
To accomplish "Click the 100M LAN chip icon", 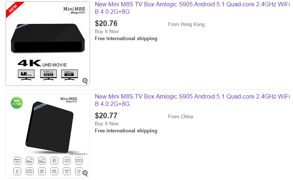I will (67, 171).
